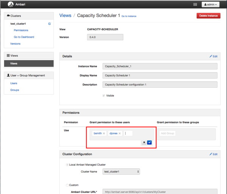Click the empty add-user text input
This screenshot has width=227, height=194.
pyautogui.click(x=128, y=133)
